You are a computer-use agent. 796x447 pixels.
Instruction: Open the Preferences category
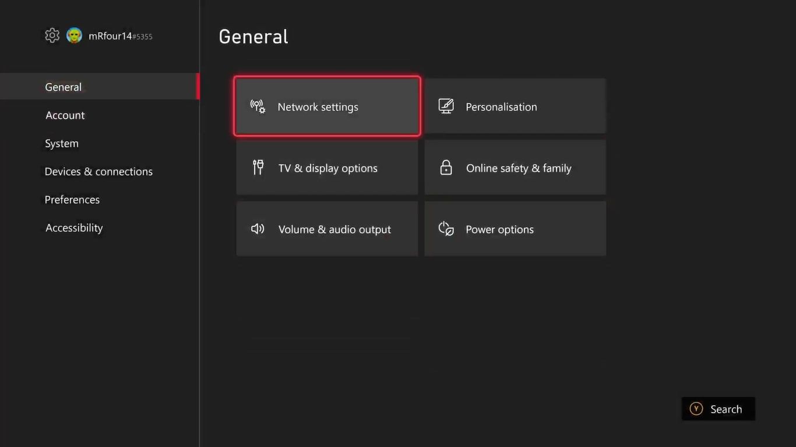[x=72, y=199]
